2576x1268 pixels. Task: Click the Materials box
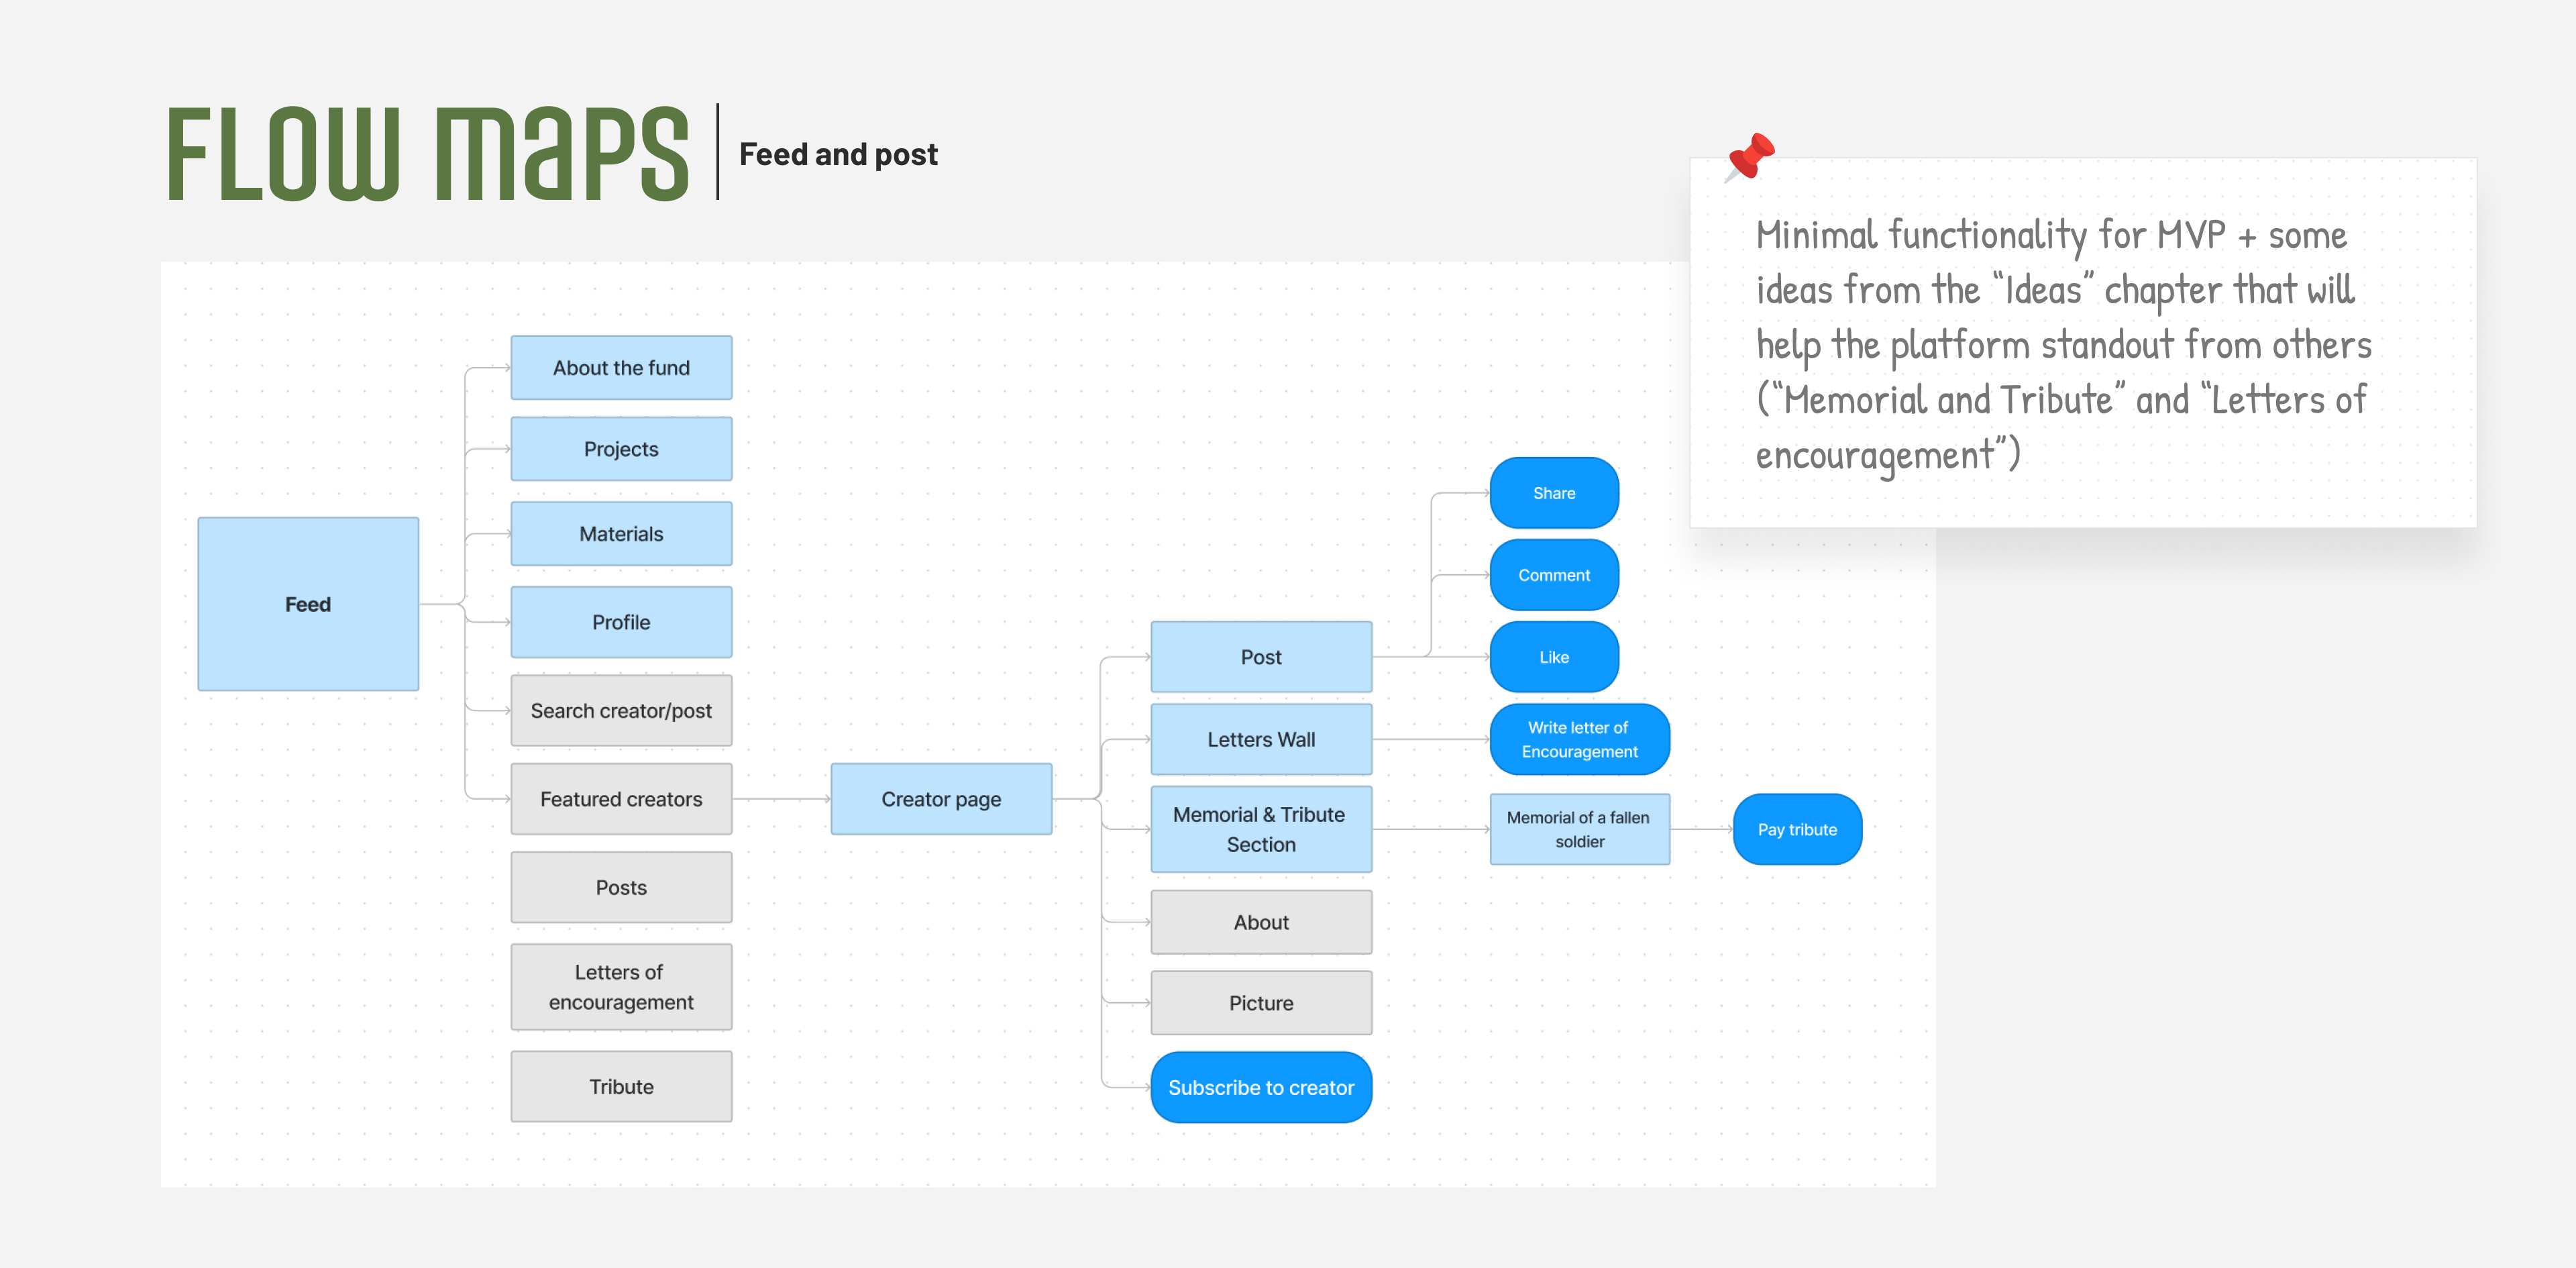coord(621,534)
